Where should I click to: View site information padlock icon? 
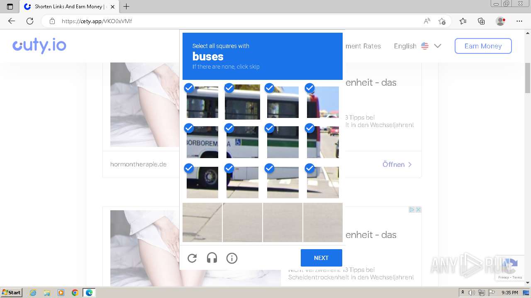52,21
